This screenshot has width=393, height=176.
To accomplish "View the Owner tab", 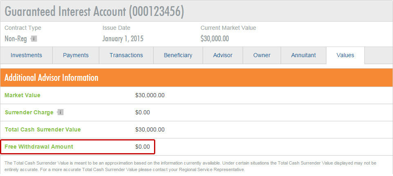I will (x=262, y=55).
